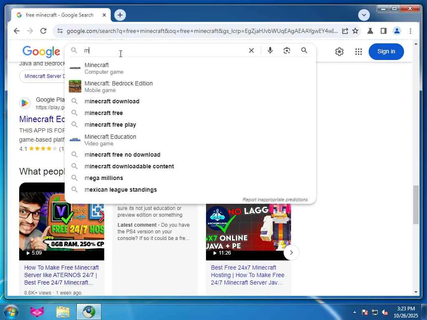Select 'minecraft download' suggestion
Screen dimensions: 427x320
click(190, 101)
